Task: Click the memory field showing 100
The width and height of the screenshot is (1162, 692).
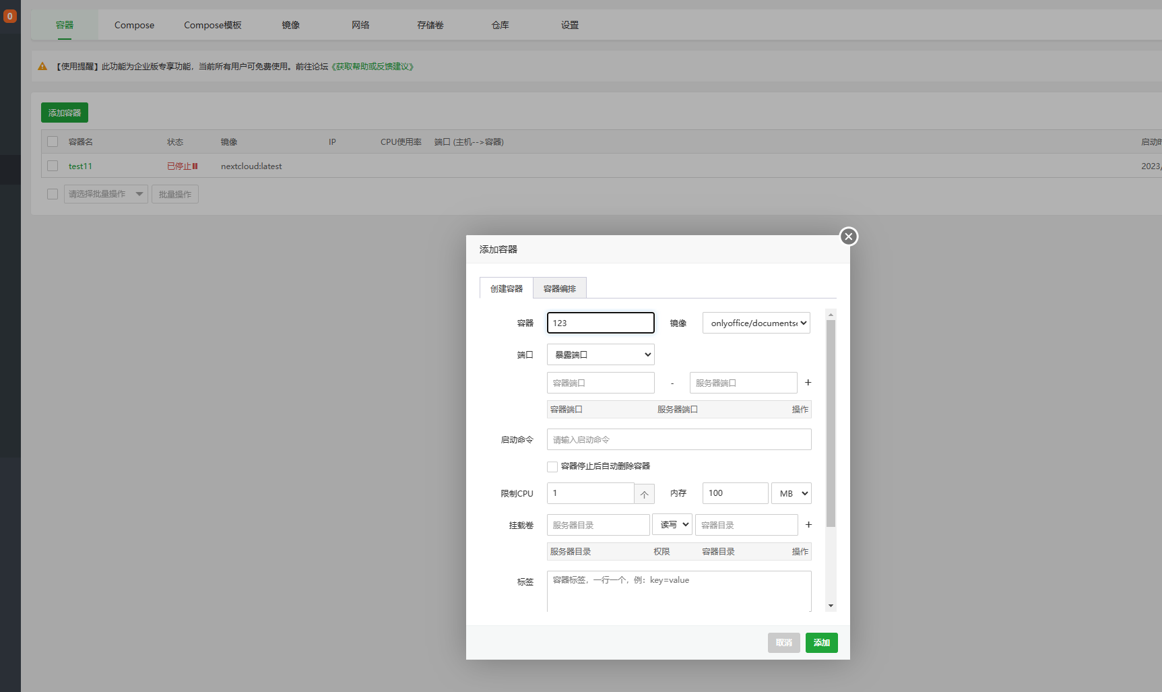Action: click(736, 493)
